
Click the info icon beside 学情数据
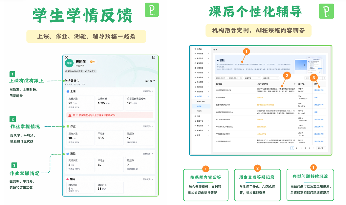point(78,81)
